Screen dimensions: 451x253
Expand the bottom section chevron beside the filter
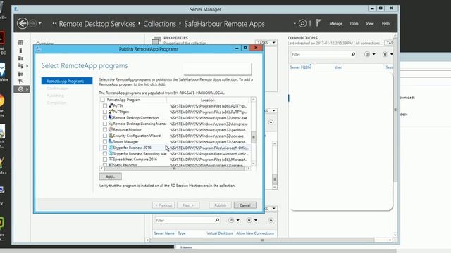271,220
